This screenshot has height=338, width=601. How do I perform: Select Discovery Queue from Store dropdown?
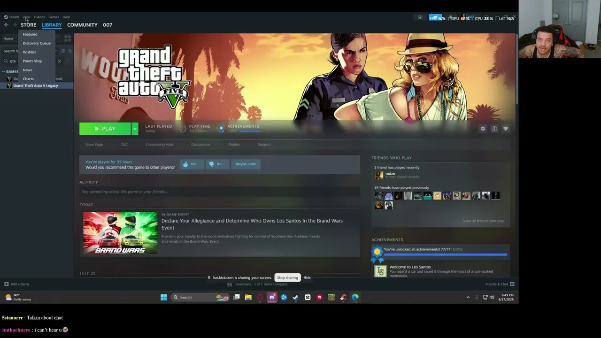[37, 43]
